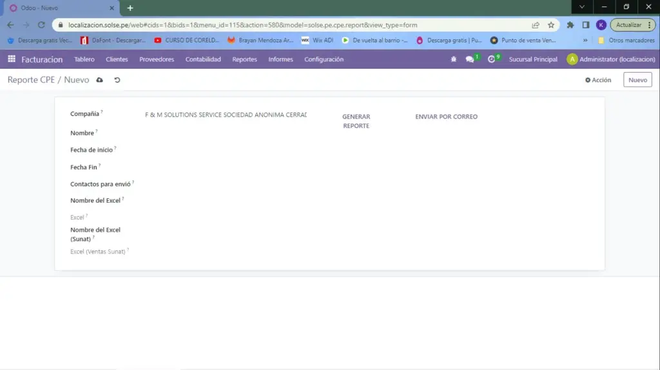This screenshot has height=370, width=660.
Task: Click the Nuevo button
Action: pos(637,80)
